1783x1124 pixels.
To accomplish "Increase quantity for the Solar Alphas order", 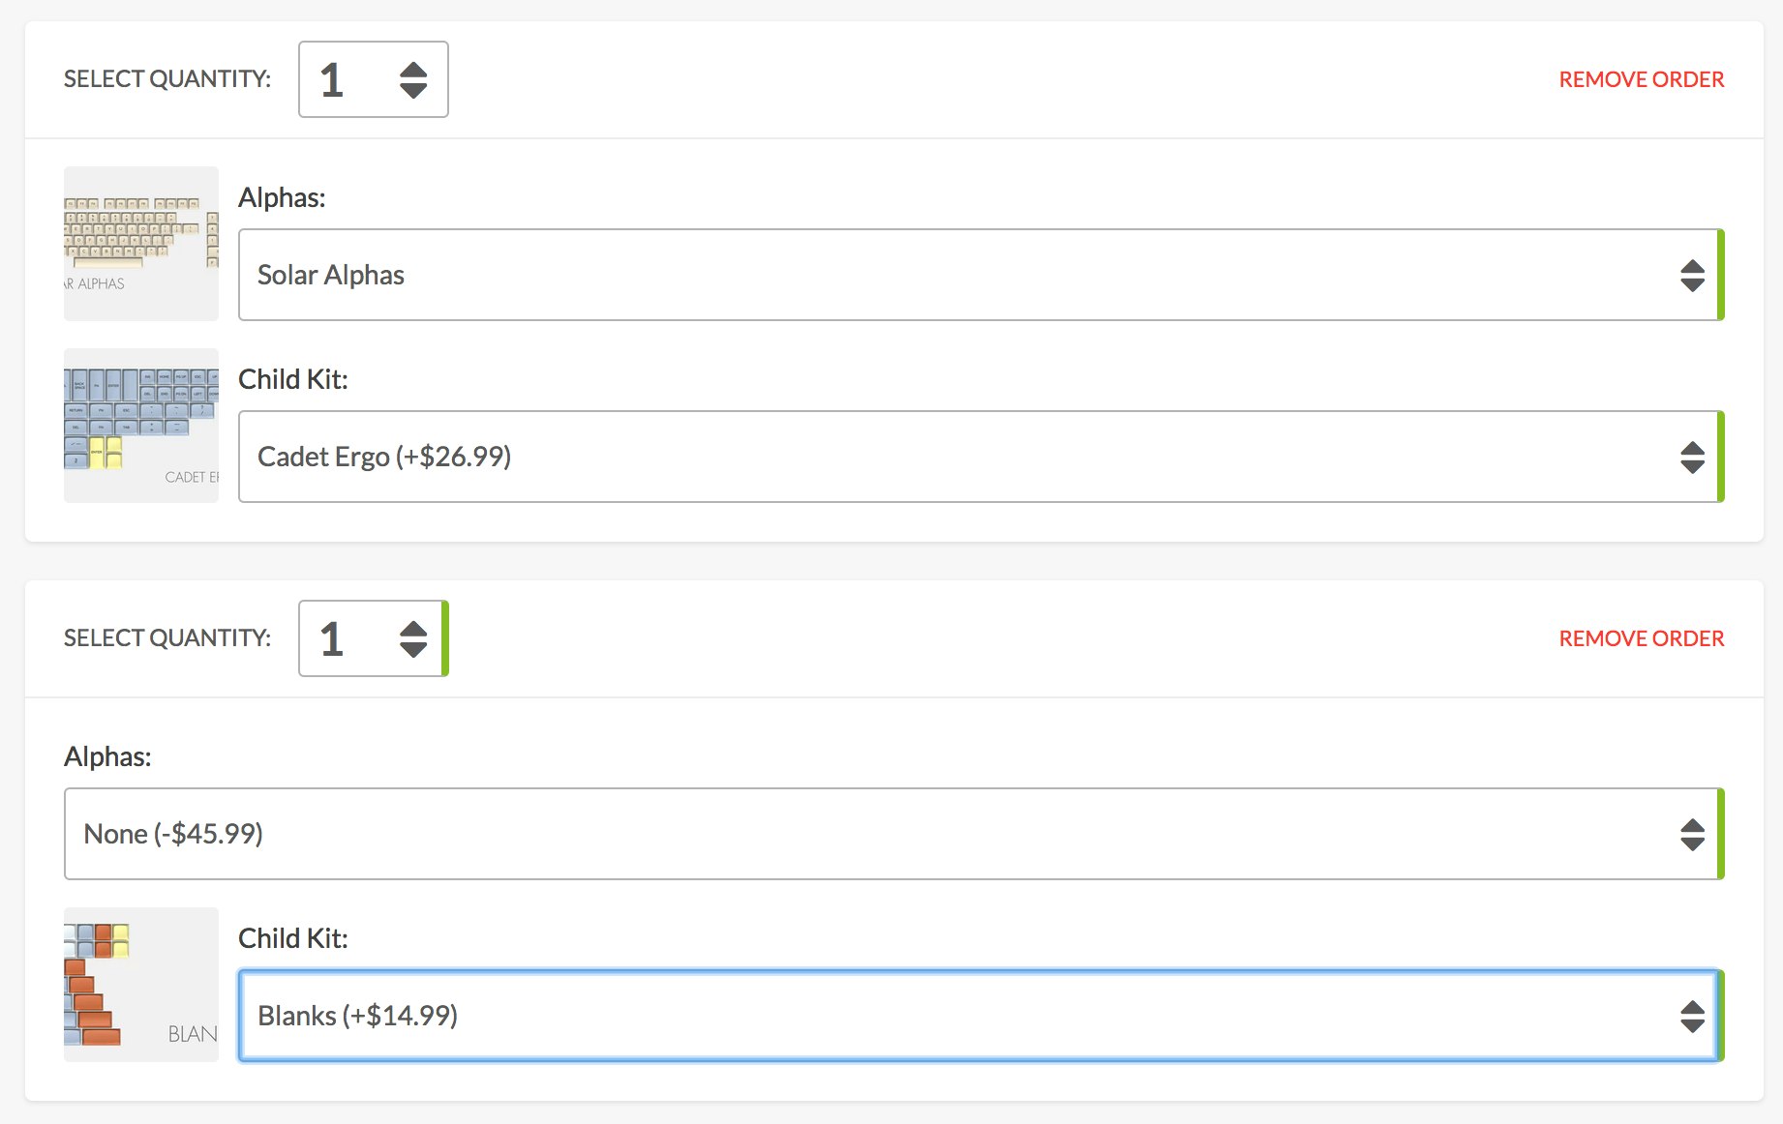I will (x=413, y=70).
